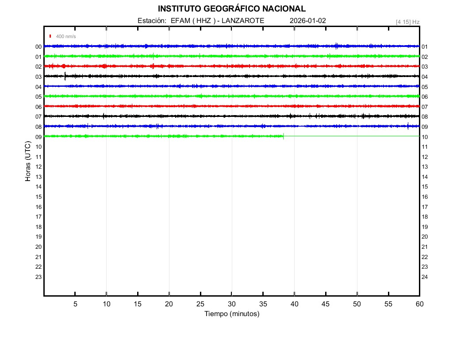Click where the 09 green trace signal ends
453x340 pixels.
[283, 136]
